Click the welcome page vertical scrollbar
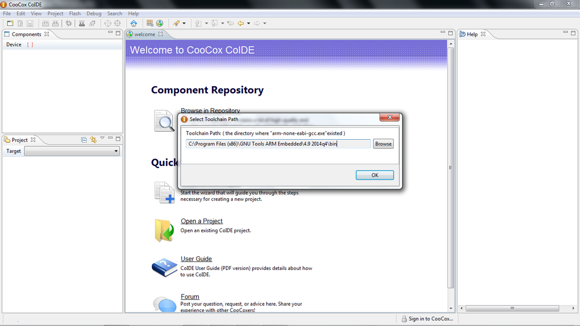The height and width of the screenshot is (326, 580). [x=450, y=167]
